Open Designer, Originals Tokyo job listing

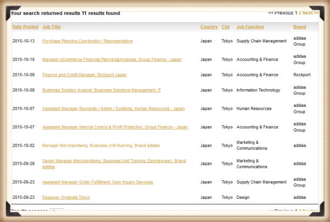pos(66,198)
